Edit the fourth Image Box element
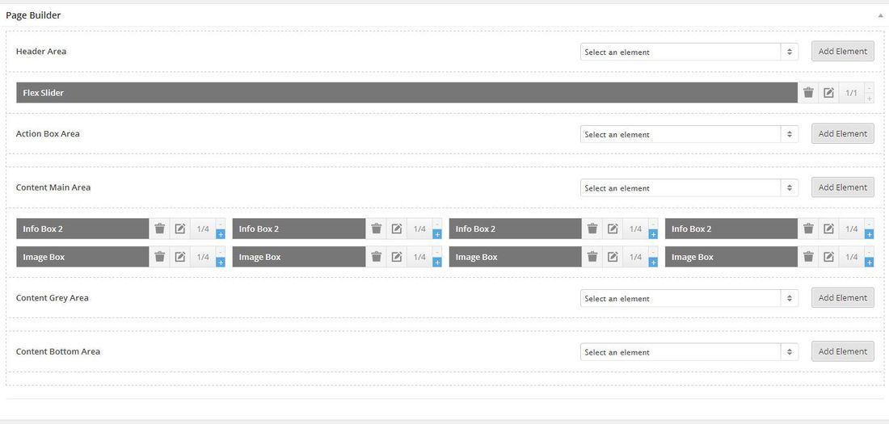This screenshot has width=889, height=424. coord(829,257)
